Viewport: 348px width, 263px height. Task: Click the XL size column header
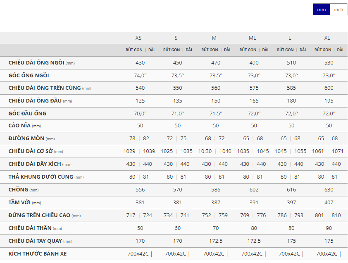(x=327, y=38)
